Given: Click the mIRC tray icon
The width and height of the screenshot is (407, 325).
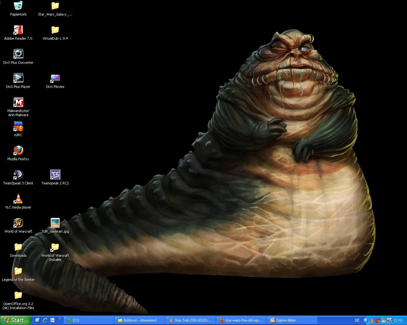Looking at the screenshot, I should 377,320.
